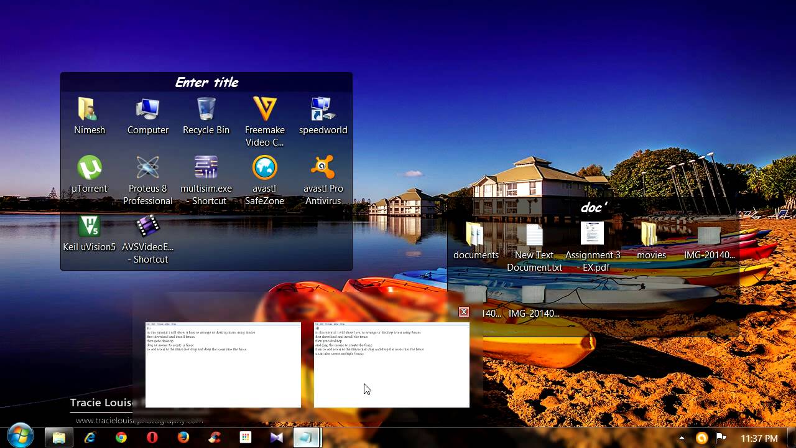Open the Action Center flag icon

tap(721, 438)
